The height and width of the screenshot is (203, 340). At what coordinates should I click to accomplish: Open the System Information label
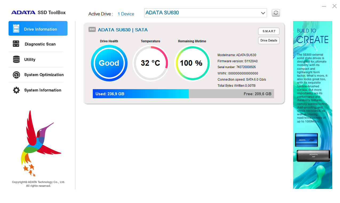pyautogui.click(x=43, y=90)
